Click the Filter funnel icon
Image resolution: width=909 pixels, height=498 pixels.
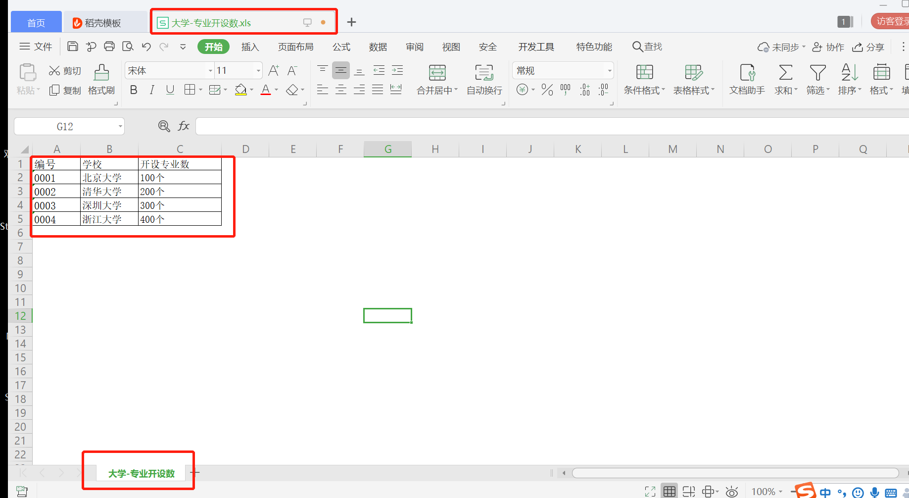(817, 73)
